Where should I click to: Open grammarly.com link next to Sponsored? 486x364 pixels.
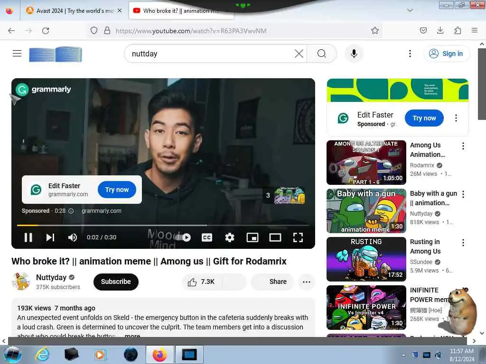(x=102, y=211)
